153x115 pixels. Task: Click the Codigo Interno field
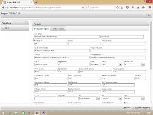coord(73,65)
